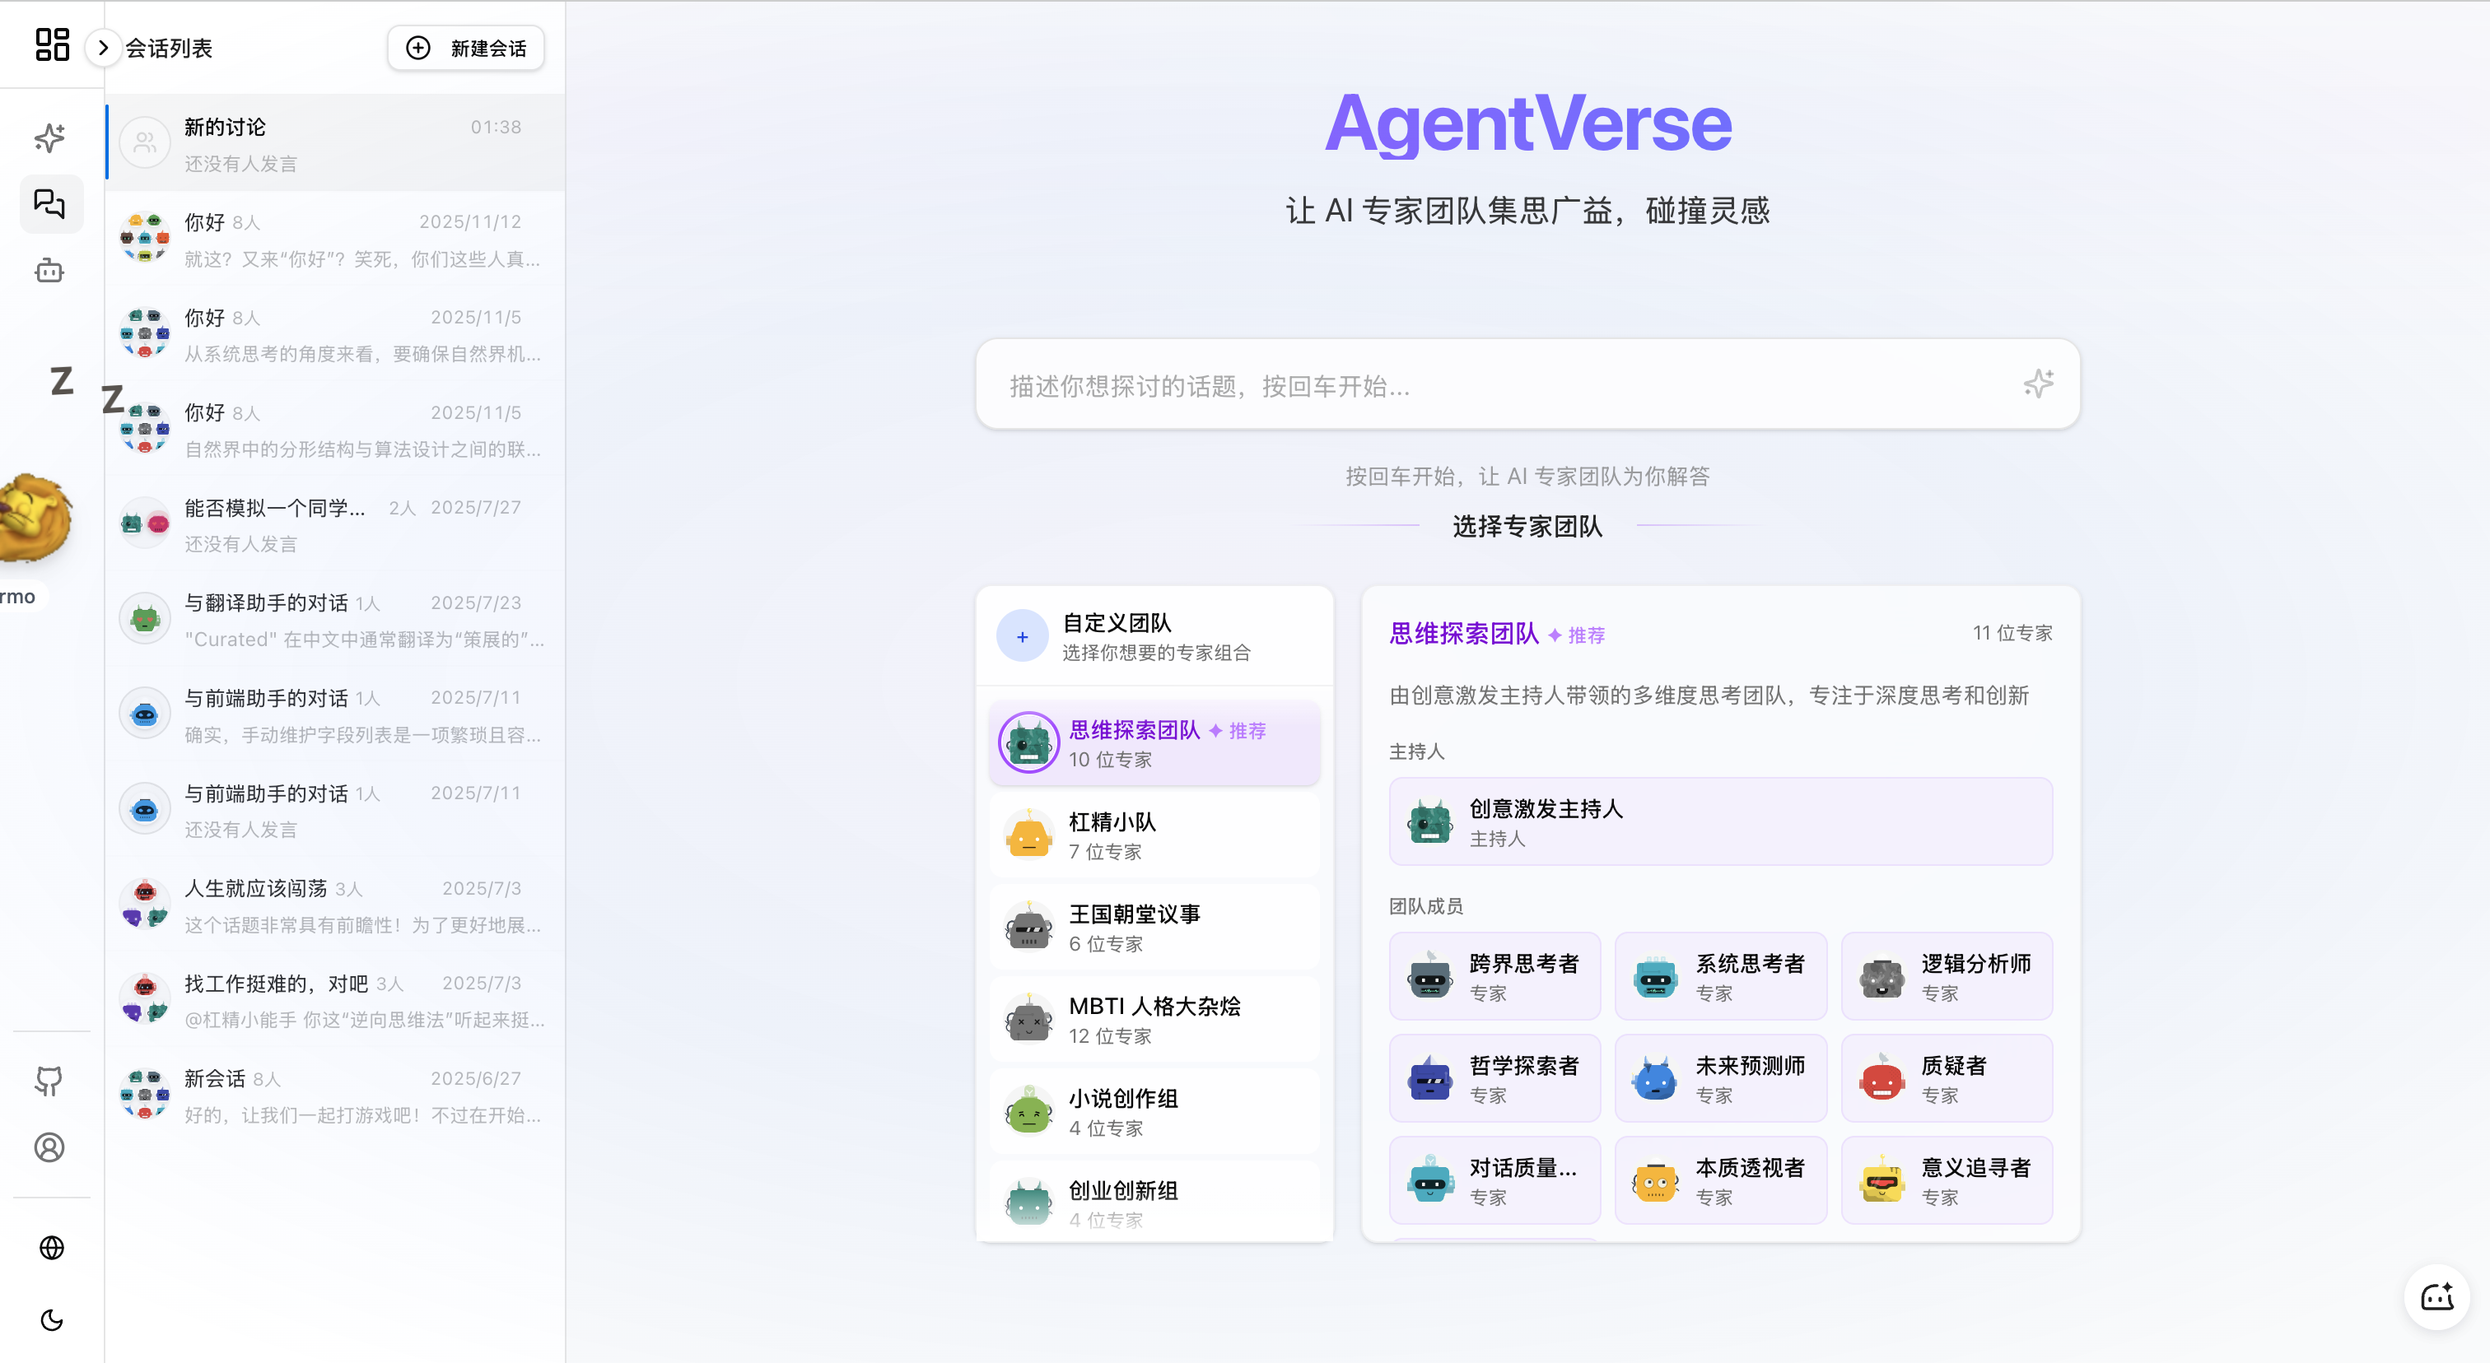Click the sleeping lion mascot image
This screenshot has height=1363, width=2490.
click(35, 518)
